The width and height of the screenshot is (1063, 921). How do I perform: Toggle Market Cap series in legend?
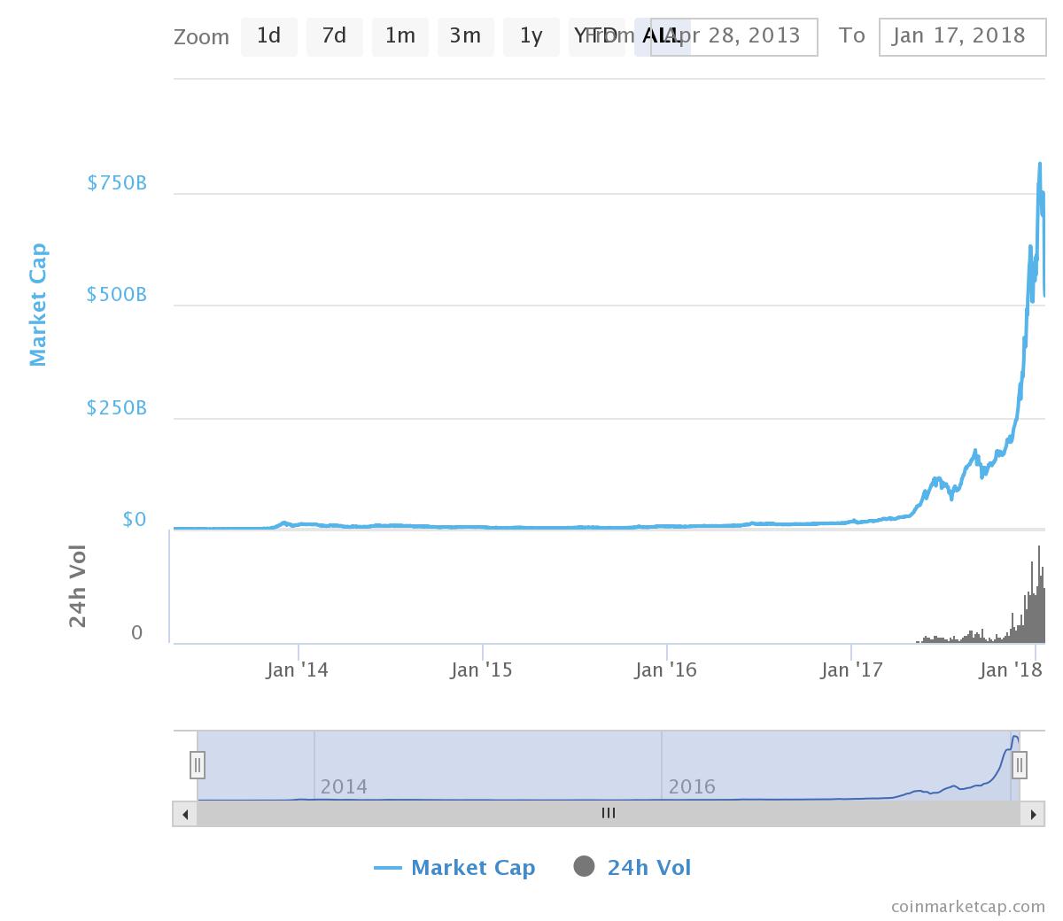[473, 868]
